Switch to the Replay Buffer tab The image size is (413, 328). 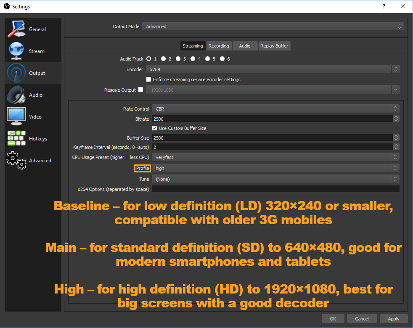click(x=274, y=46)
